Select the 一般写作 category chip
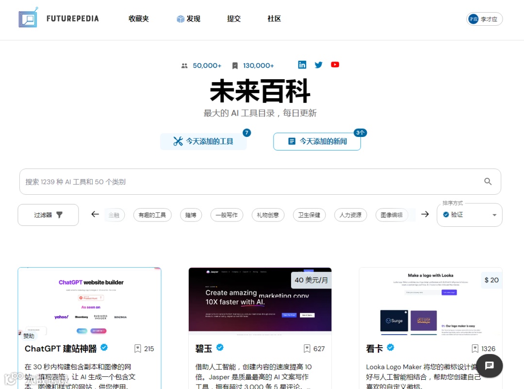 pyautogui.click(x=227, y=215)
